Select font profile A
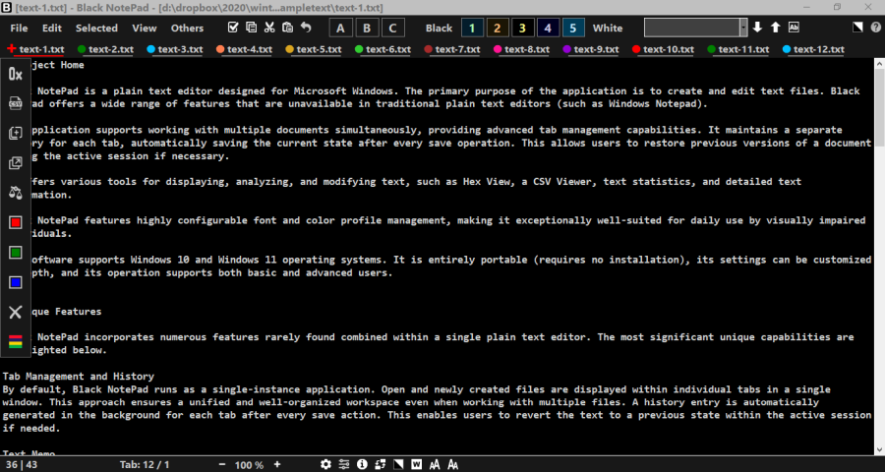885x472 pixels. (x=340, y=28)
